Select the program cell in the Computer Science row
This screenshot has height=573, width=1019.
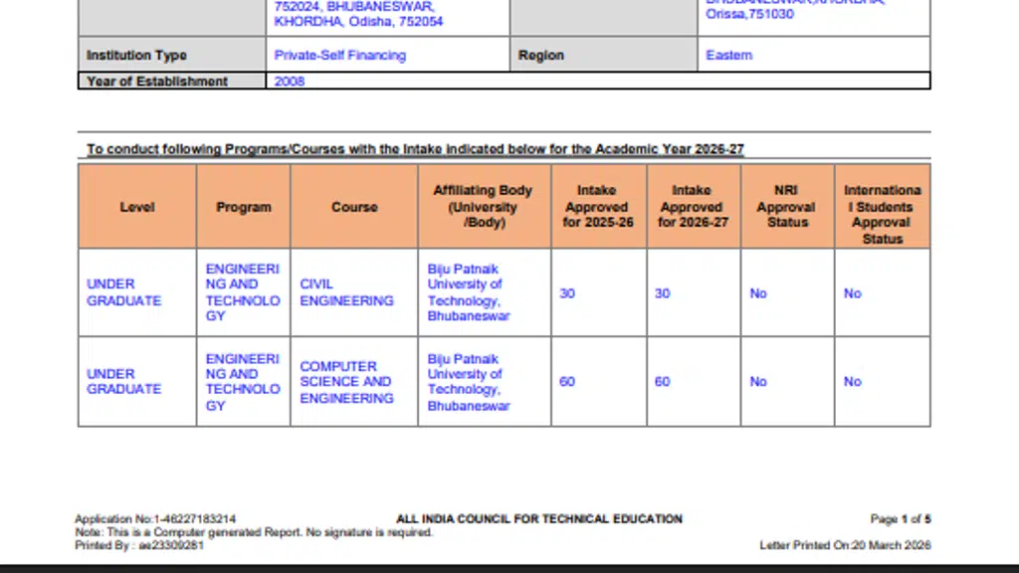coord(243,382)
